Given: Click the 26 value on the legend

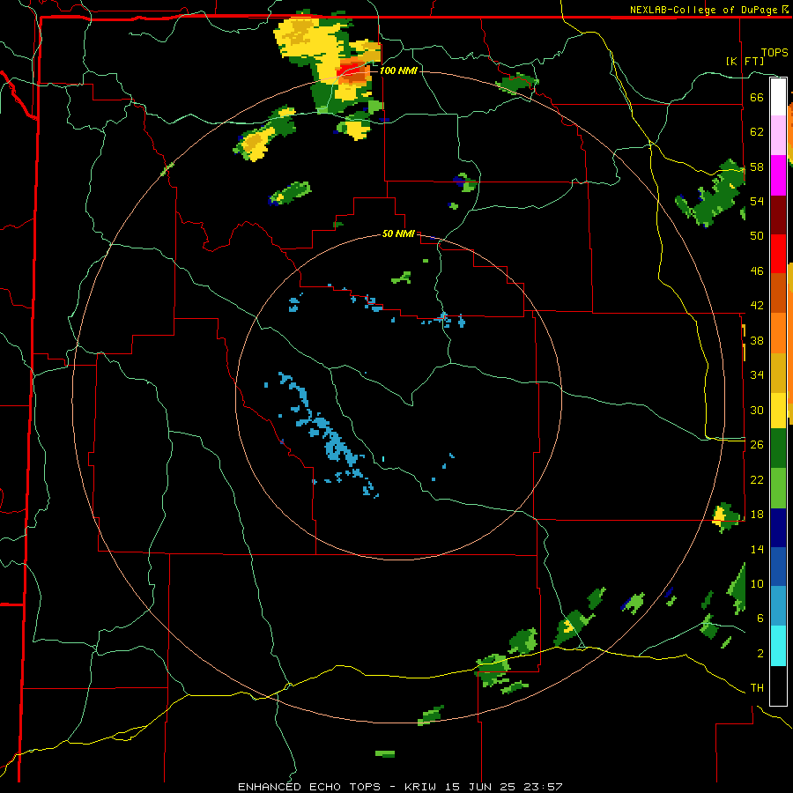Looking at the screenshot, I should [757, 445].
